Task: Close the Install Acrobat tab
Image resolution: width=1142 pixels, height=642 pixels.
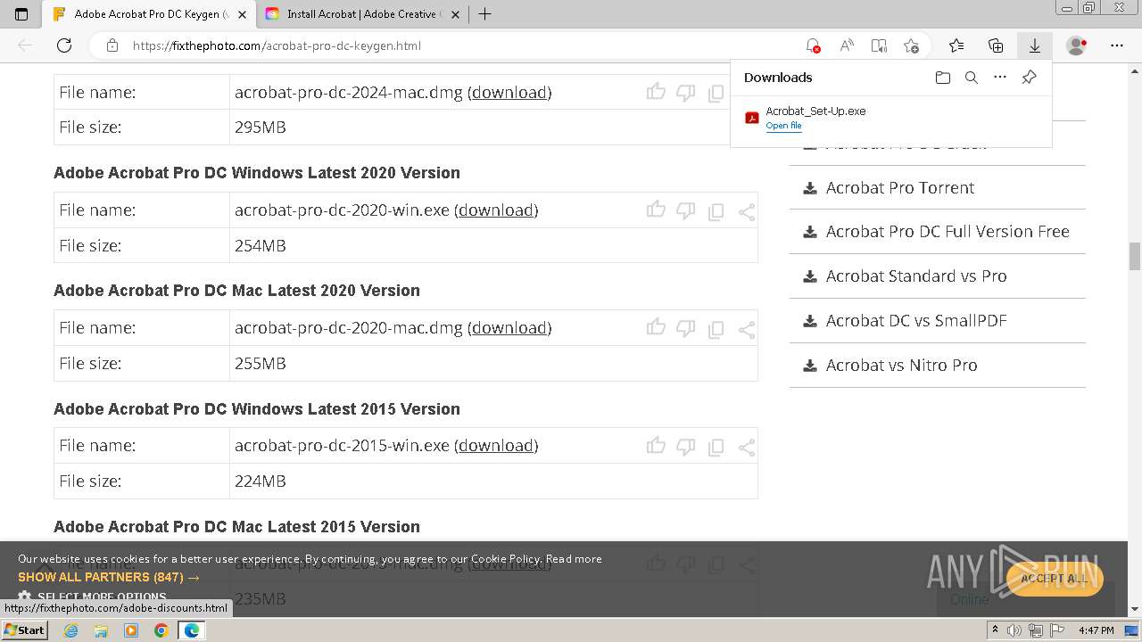Action: [456, 14]
